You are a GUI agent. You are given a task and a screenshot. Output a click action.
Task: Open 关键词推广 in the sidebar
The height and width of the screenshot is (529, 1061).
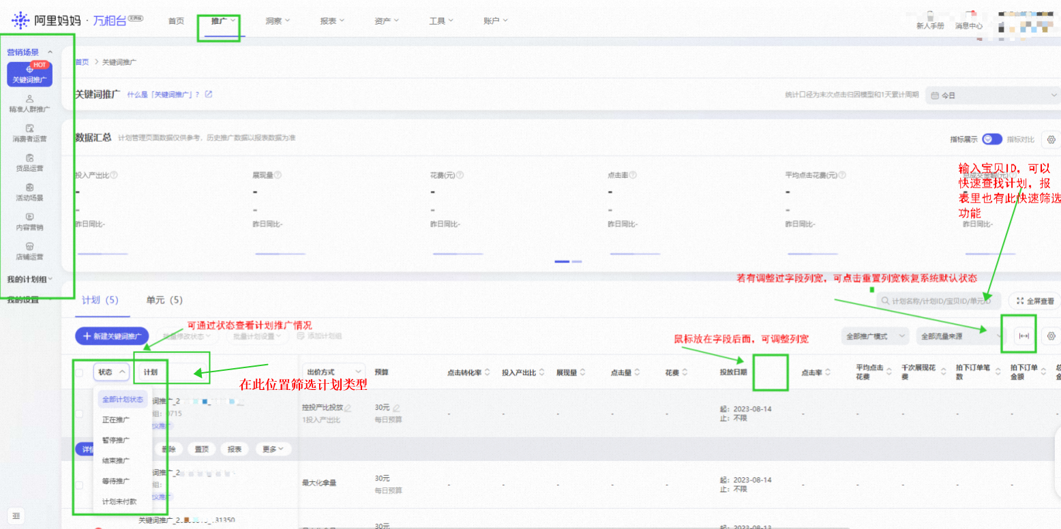tap(29, 74)
